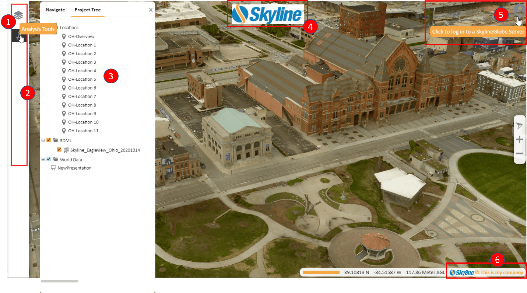Image resolution: width=527 pixels, height=293 pixels.
Task: Switch to the Navigate tab
Action: [x=55, y=10]
